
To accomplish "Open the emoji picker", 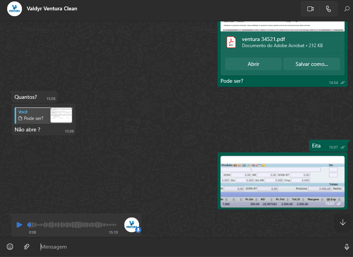I will click(x=10, y=247).
